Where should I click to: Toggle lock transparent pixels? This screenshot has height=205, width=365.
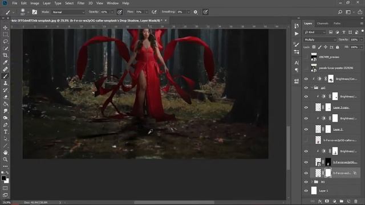click(314, 47)
